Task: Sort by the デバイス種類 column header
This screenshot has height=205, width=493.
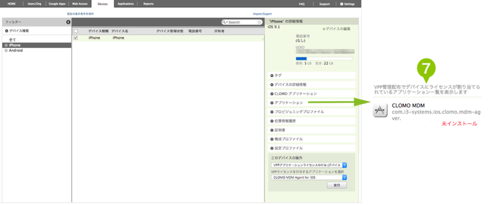Action: point(98,31)
